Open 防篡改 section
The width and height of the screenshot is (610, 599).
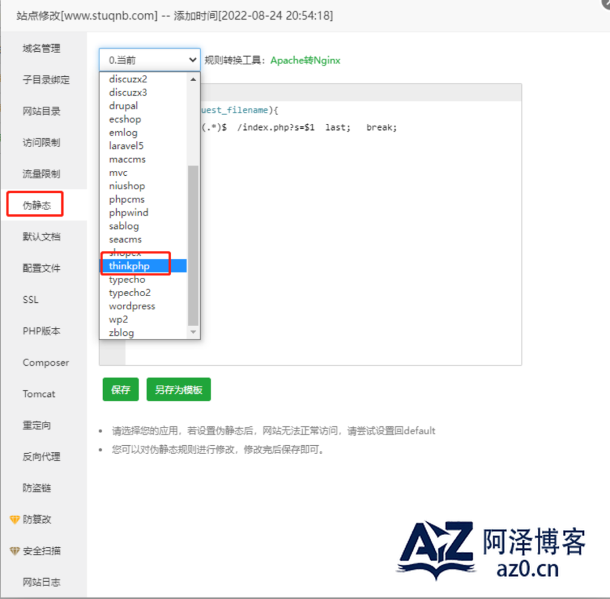(37, 520)
